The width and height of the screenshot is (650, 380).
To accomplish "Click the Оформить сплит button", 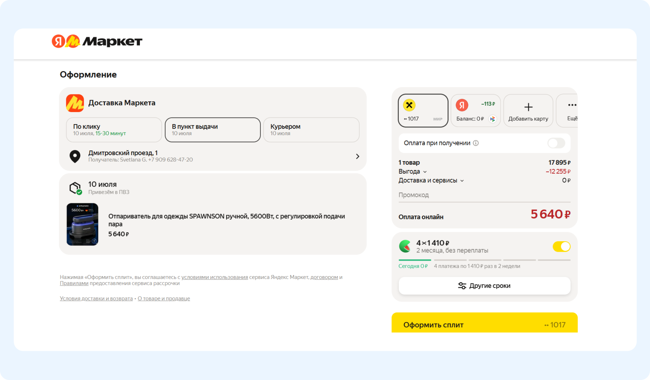I will click(484, 323).
